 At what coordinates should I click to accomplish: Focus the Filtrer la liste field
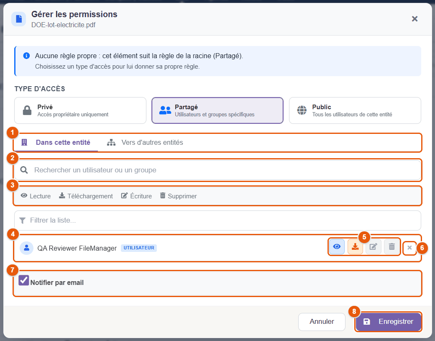tap(218, 220)
